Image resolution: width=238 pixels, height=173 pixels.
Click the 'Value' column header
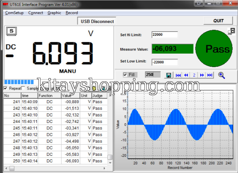(x=71, y=96)
